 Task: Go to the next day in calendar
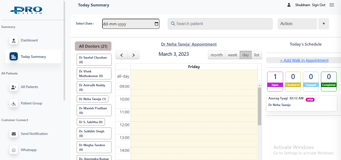pos(133,55)
